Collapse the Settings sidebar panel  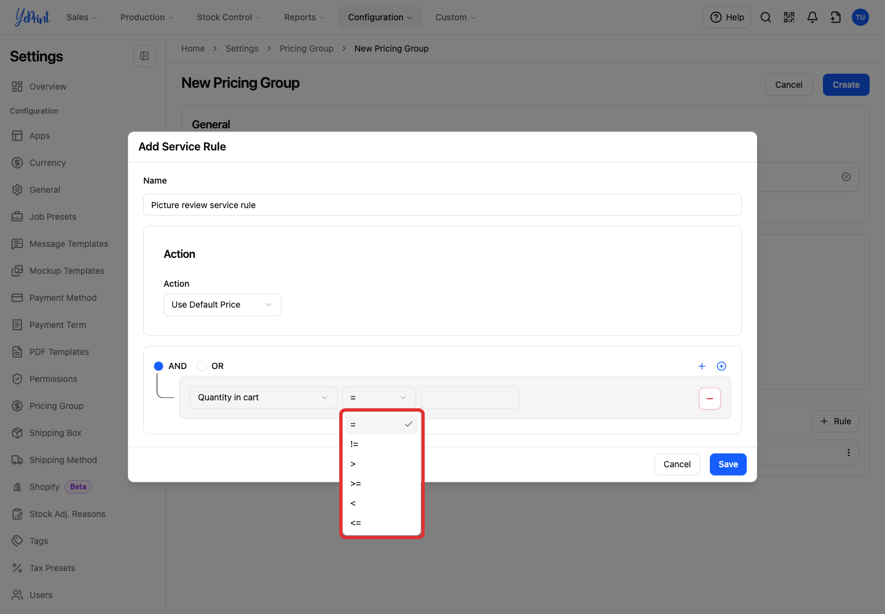[144, 56]
